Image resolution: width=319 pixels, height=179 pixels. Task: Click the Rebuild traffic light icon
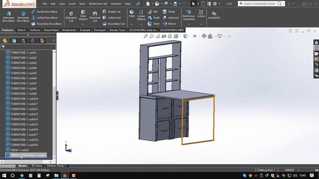tap(203, 3)
